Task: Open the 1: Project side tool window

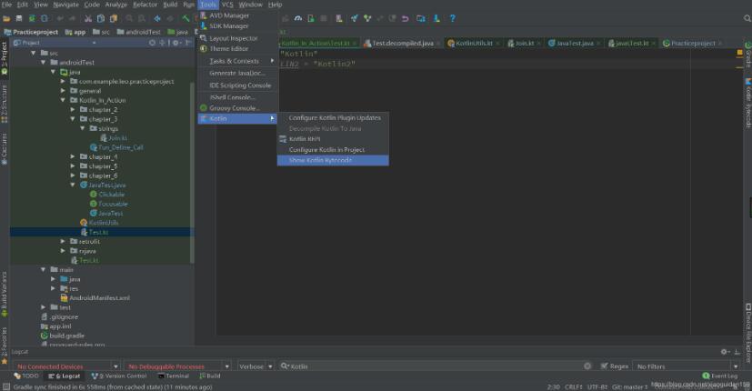Action: point(5,58)
